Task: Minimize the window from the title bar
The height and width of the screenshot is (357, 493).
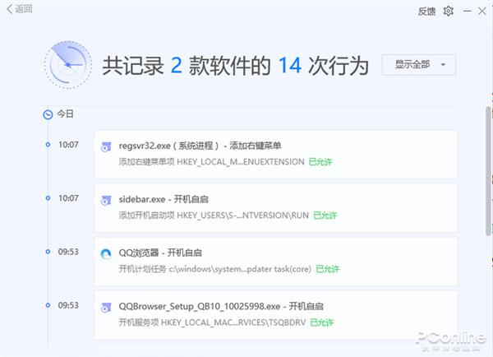Action: pyautogui.click(x=466, y=11)
